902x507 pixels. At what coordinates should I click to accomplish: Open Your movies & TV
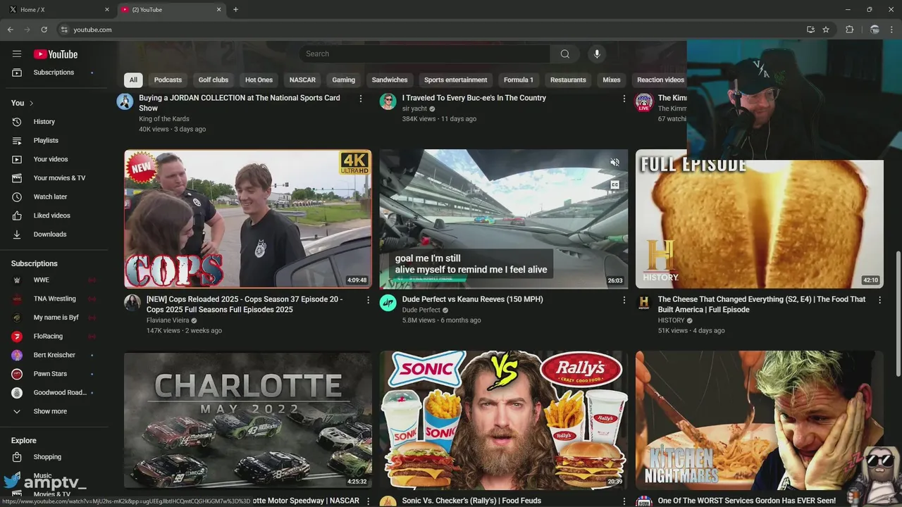click(x=59, y=178)
